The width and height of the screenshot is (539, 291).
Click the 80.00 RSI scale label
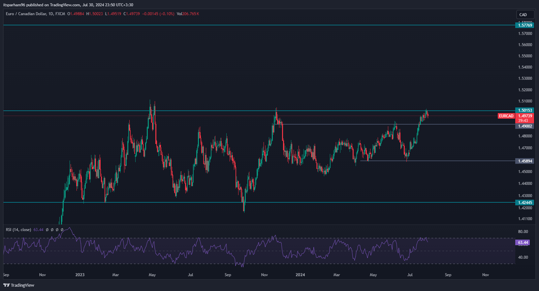pyautogui.click(x=523, y=232)
